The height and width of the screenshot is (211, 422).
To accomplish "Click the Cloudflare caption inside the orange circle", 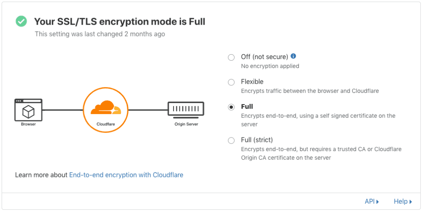I will tap(106, 123).
